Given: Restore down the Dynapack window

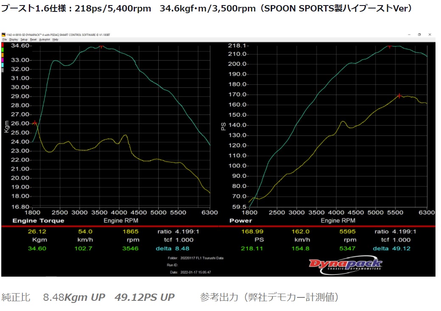Looking at the screenshot, I should point(419,35).
